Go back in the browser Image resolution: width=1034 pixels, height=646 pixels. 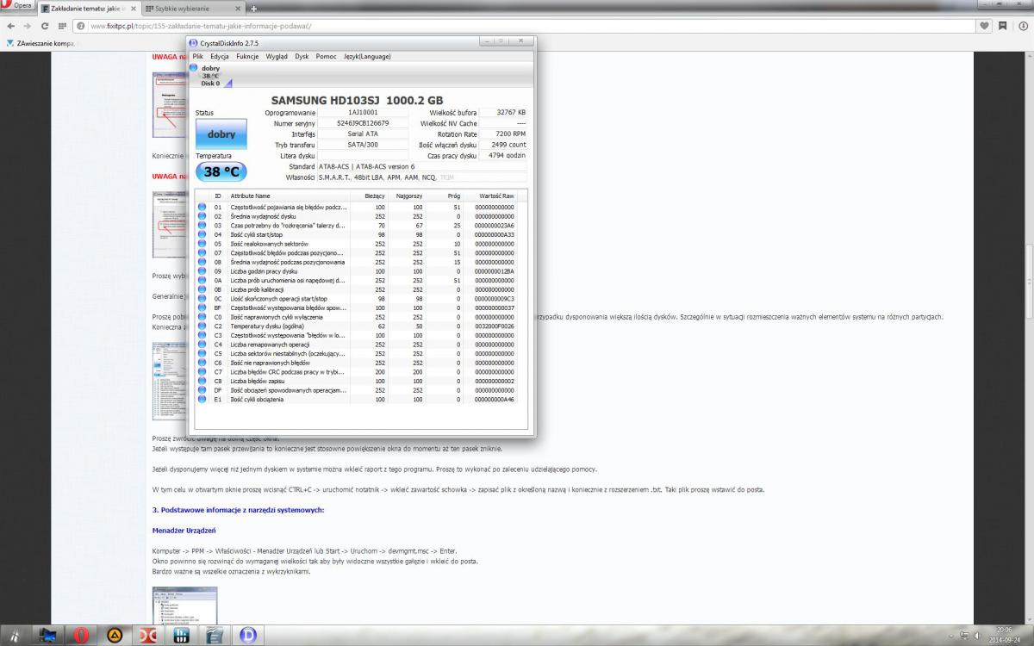[10, 26]
